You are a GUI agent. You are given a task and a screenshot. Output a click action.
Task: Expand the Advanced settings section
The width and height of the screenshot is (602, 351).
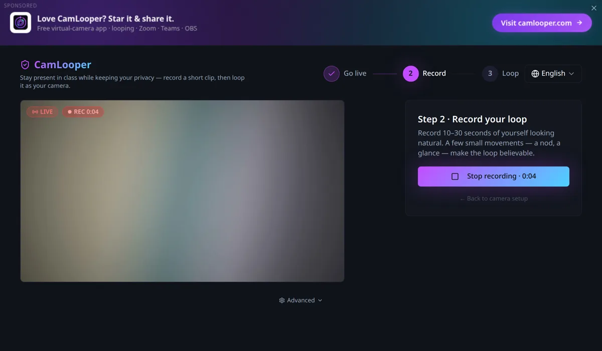(300, 300)
